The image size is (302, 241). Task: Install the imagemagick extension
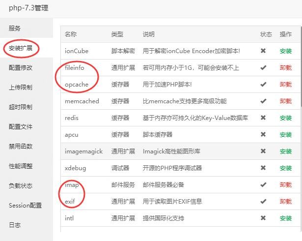(x=286, y=151)
